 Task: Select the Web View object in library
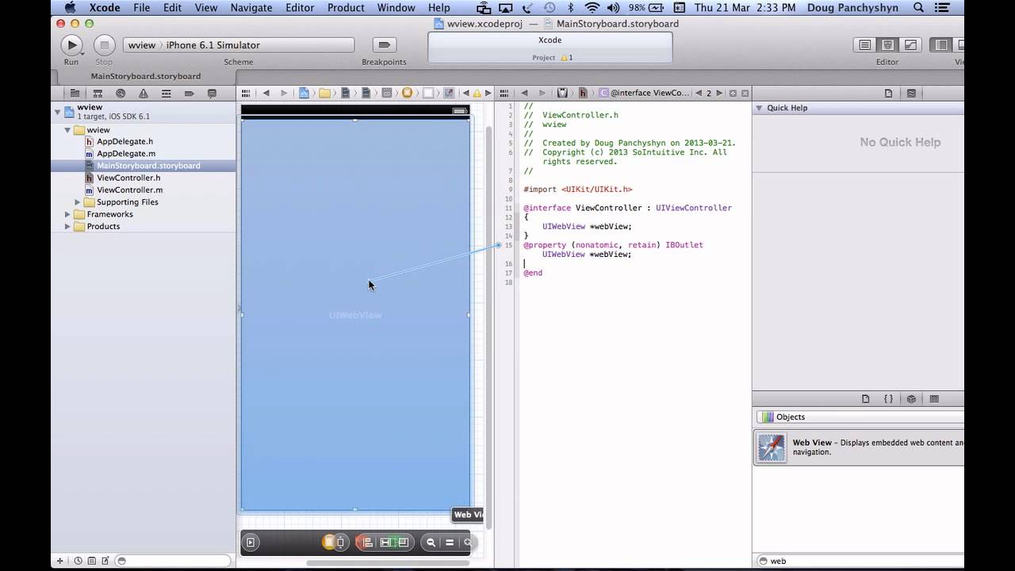(859, 448)
